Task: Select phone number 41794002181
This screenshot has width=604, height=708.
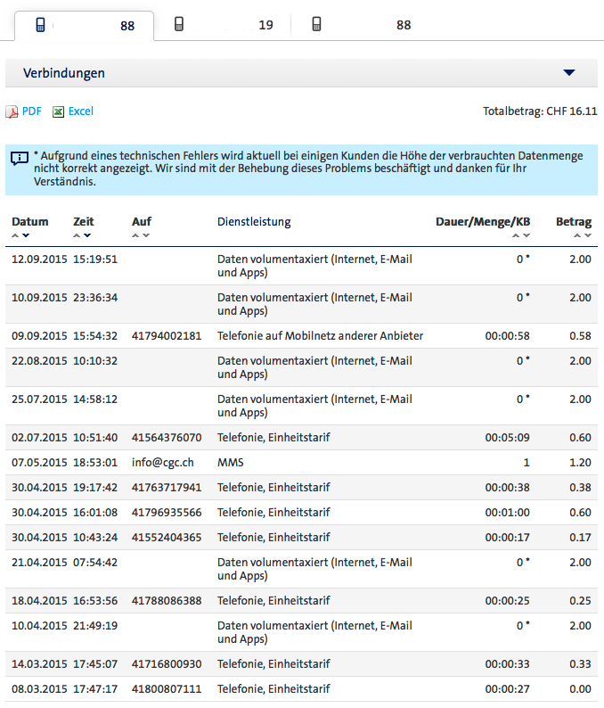Action: point(167,336)
